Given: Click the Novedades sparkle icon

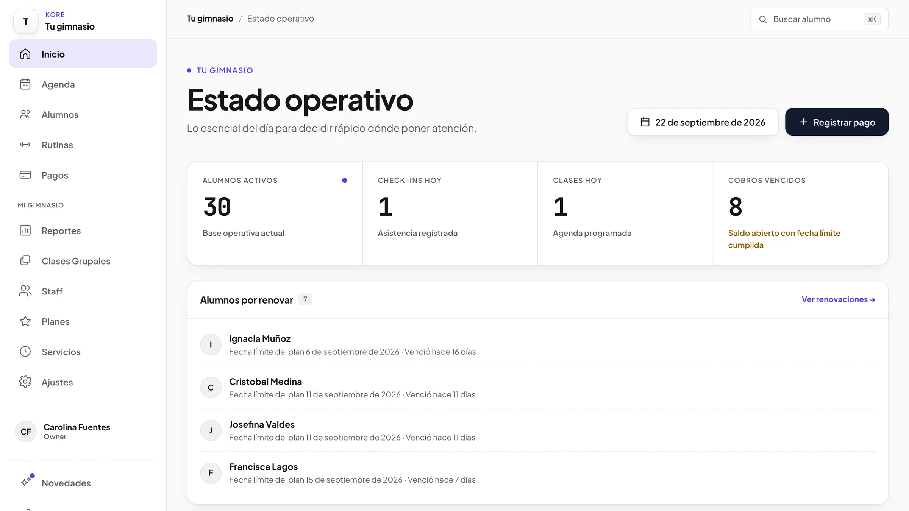Looking at the screenshot, I should coord(26,482).
